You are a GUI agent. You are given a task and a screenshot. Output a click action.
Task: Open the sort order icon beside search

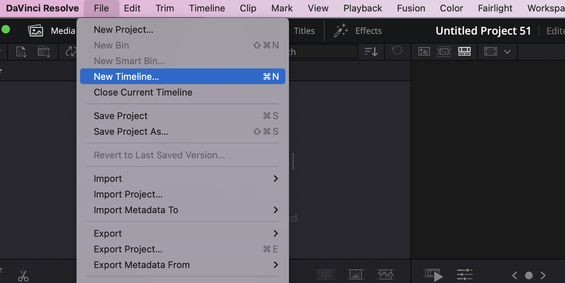(371, 52)
